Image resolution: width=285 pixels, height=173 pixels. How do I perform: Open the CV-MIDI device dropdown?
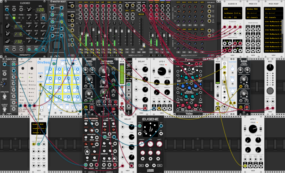pos(38,129)
